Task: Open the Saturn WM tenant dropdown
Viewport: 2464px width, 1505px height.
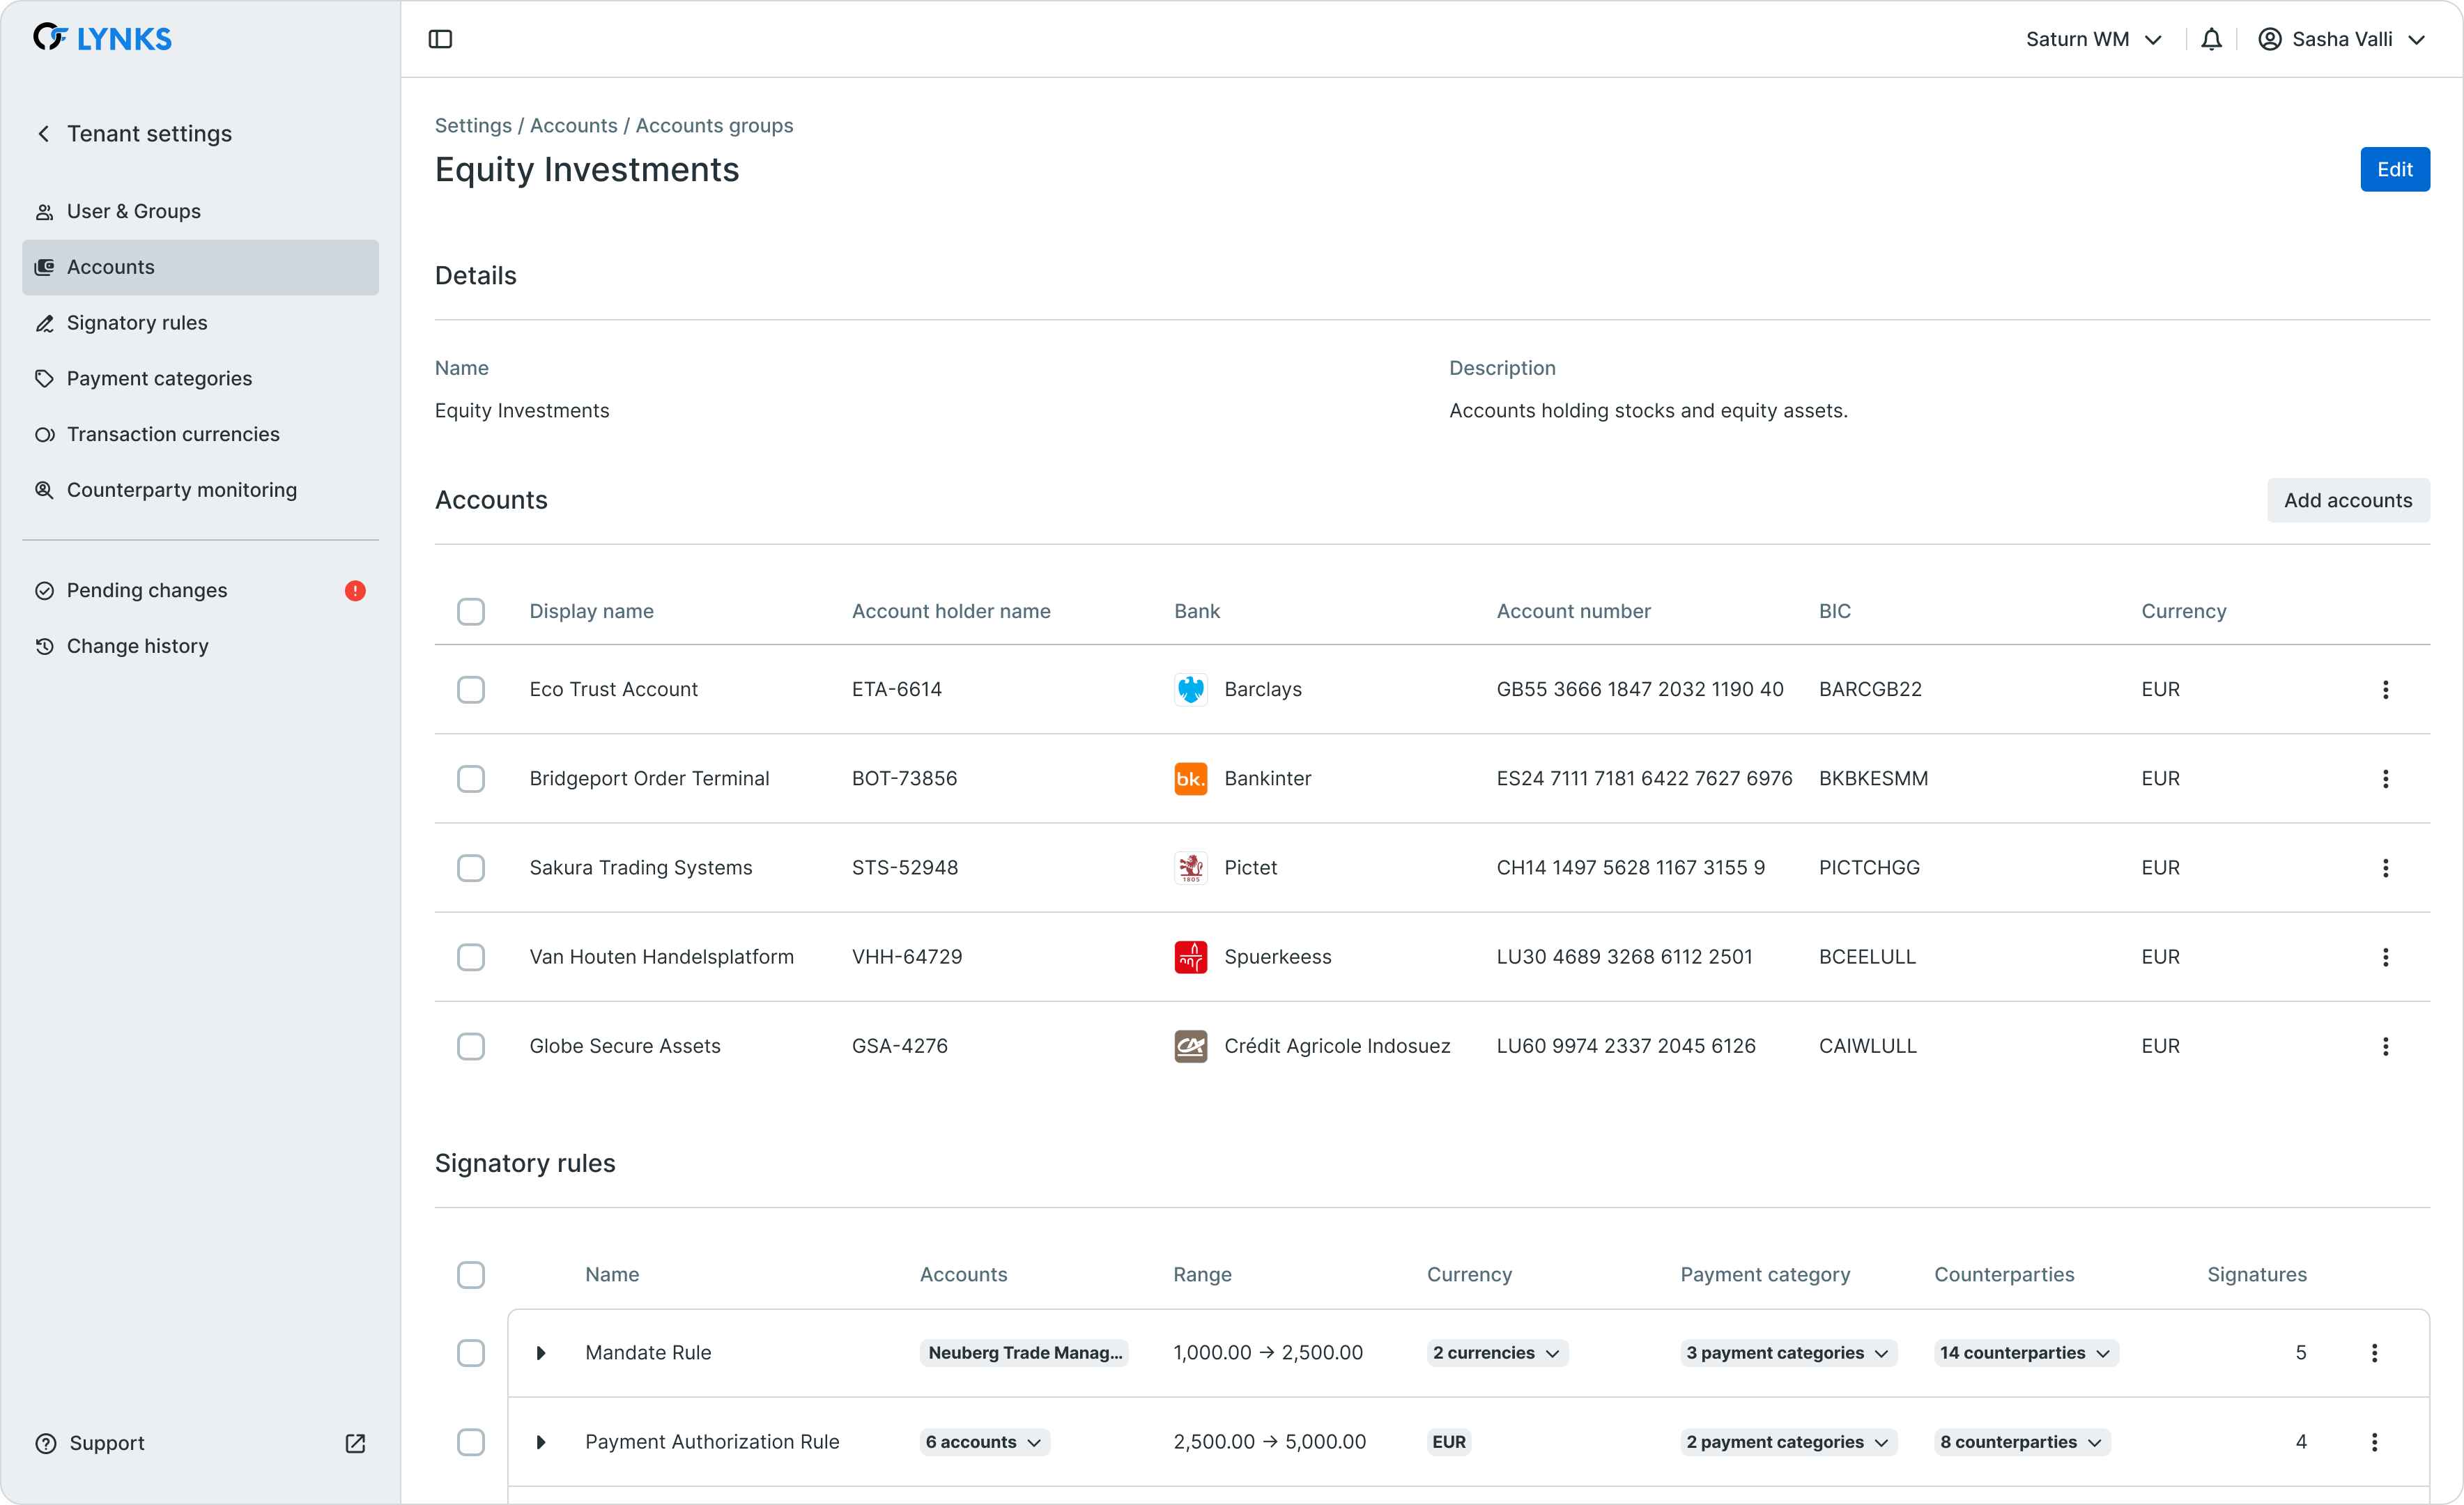Action: pos(2093,39)
